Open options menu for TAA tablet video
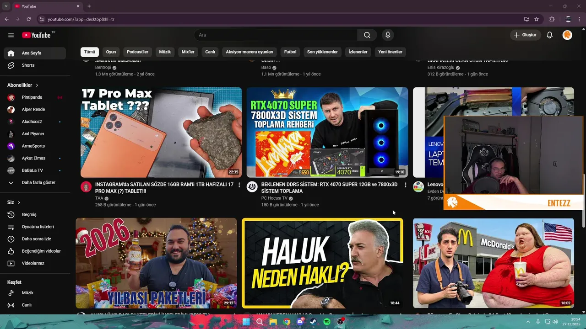This screenshot has height=329, width=586. 239,185
